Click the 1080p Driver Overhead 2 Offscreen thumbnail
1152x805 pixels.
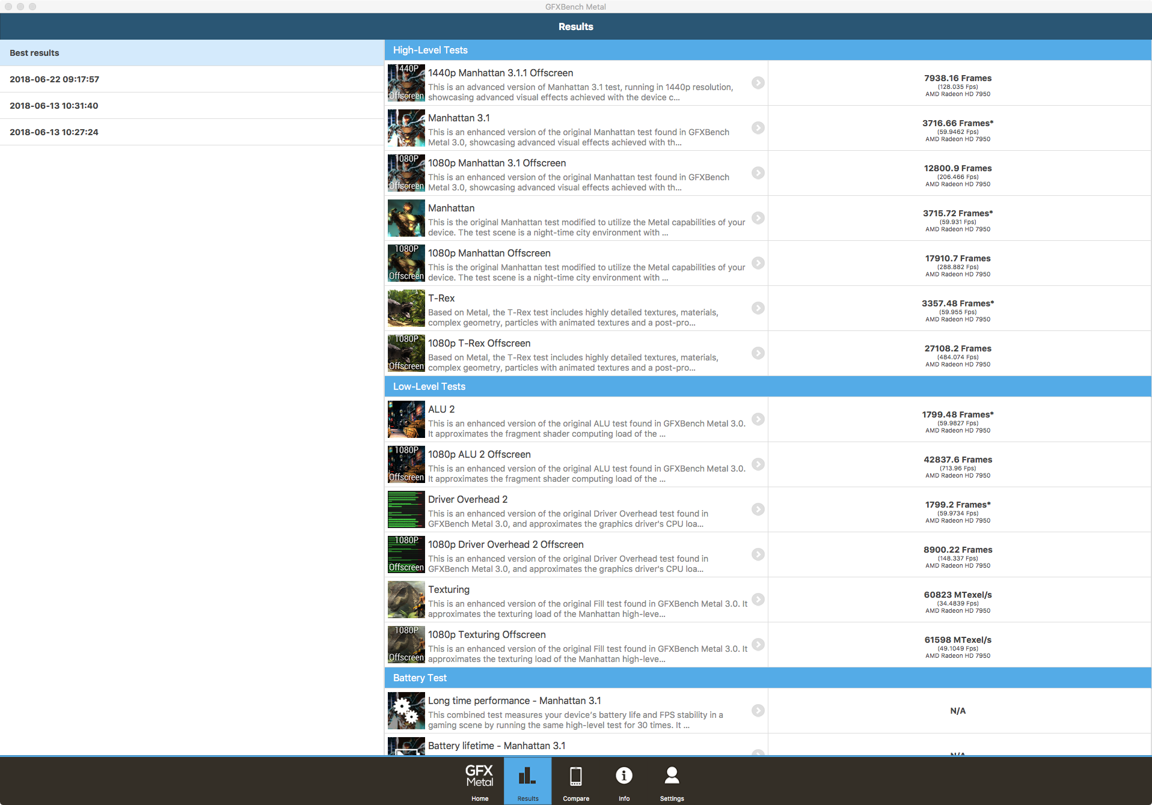406,554
